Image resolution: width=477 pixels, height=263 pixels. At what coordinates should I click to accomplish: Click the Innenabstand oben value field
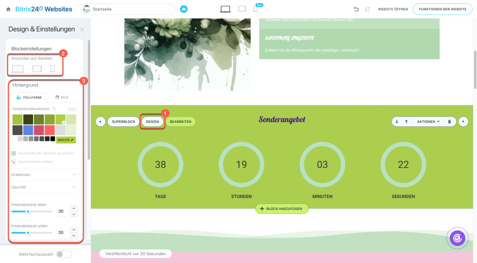tap(61, 211)
